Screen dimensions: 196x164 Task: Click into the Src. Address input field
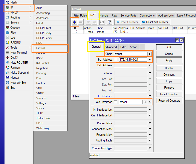click(132, 60)
